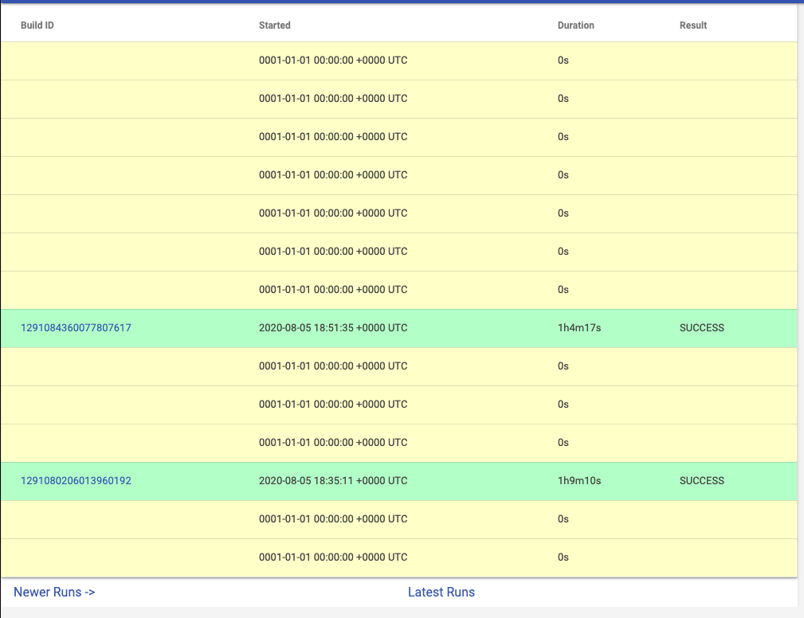
Task: Sort by the Result column header
Action: (692, 25)
